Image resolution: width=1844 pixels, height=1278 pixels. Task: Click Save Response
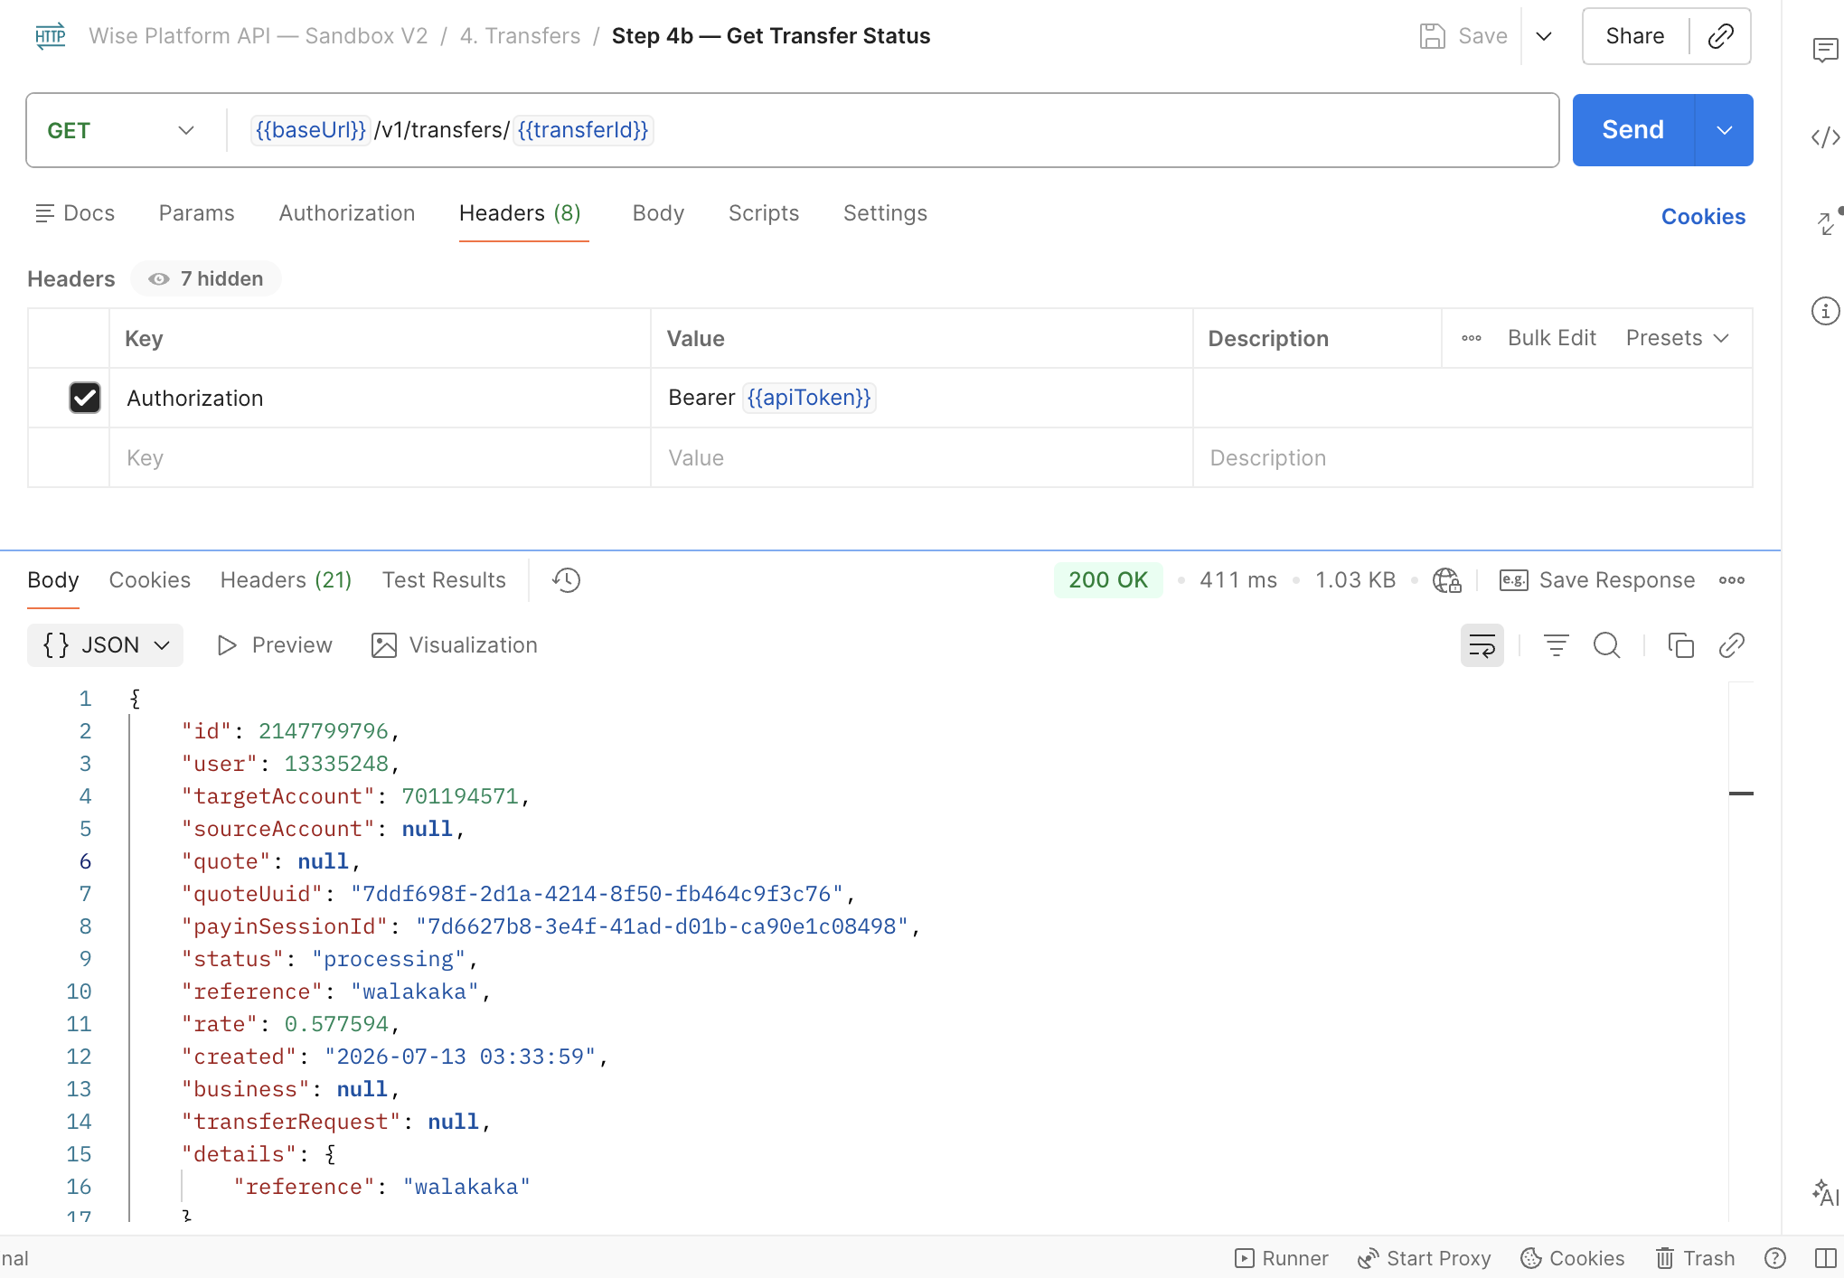1598,580
